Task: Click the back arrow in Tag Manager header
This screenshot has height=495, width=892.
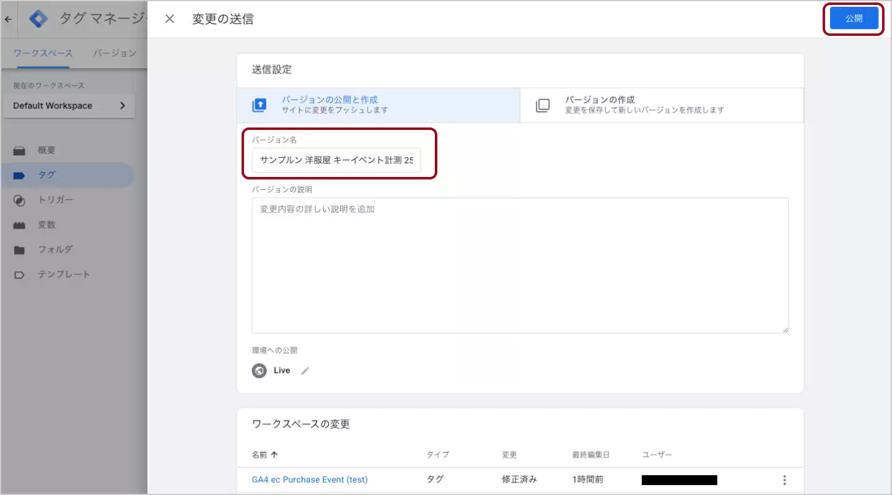Action: [8, 19]
